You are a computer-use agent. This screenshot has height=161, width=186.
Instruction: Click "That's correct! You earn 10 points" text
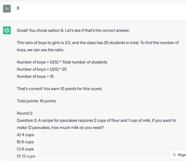tap(60, 89)
